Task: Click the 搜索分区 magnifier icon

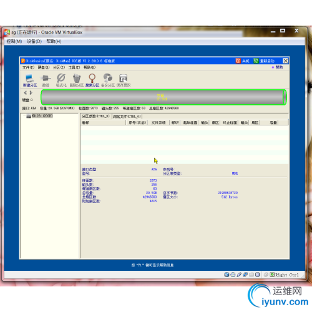Action: click(92, 80)
